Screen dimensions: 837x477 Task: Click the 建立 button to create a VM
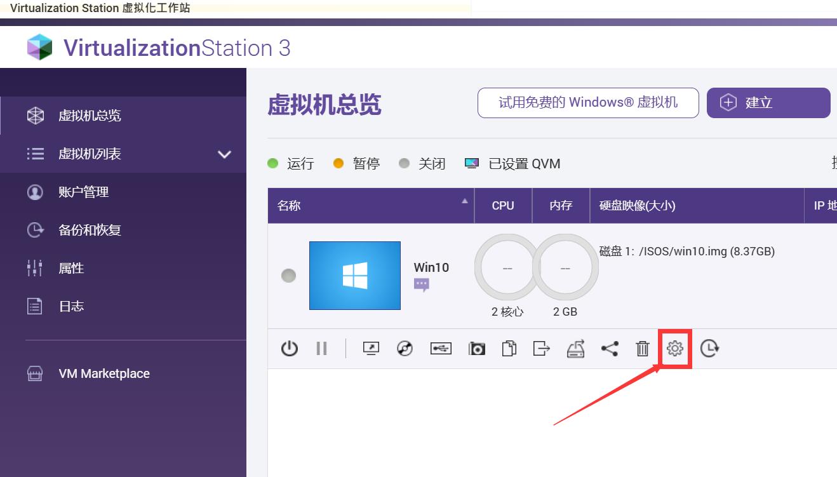point(768,102)
